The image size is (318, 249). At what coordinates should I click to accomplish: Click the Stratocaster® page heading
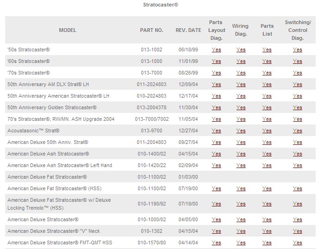point(160,5)
